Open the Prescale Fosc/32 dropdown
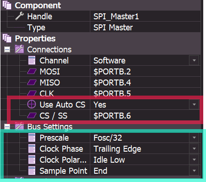This screenshot has width=206, height=182. click(194, 137)
